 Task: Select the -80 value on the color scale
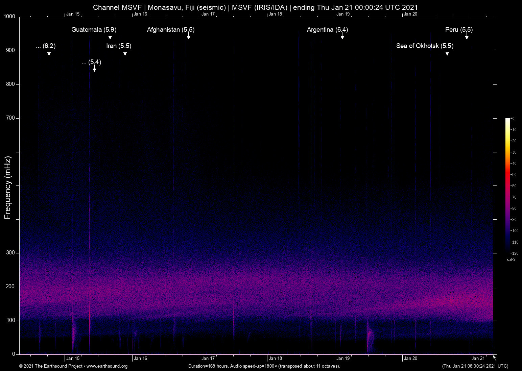click(x=514, y=208)
